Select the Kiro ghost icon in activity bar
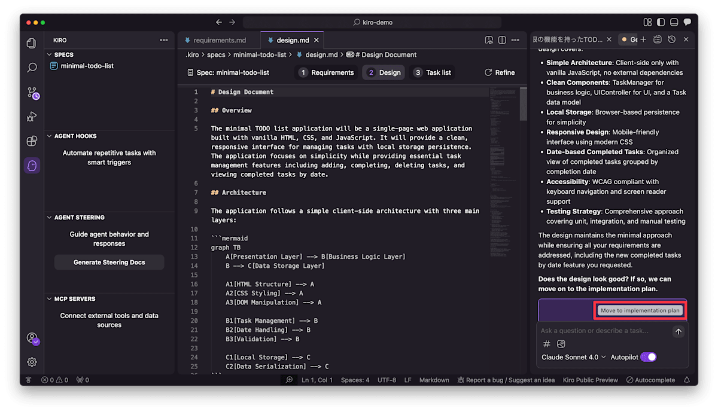This screenshot has height=412, width=718. click(32, 166)
